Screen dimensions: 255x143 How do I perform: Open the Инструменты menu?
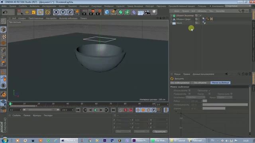[49, 6]
